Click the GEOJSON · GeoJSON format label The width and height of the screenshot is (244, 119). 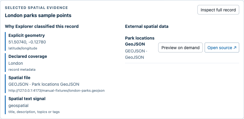[x=136, y=54]
